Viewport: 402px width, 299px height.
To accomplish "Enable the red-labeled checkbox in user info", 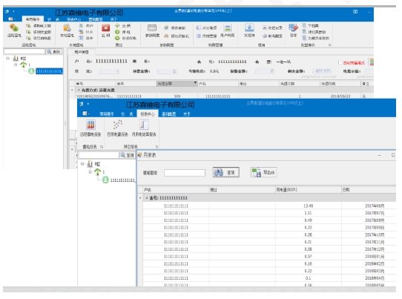I will (340, 62).
